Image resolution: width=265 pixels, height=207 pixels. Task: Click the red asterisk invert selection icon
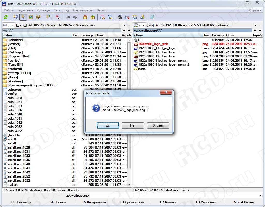coord(58,17)
